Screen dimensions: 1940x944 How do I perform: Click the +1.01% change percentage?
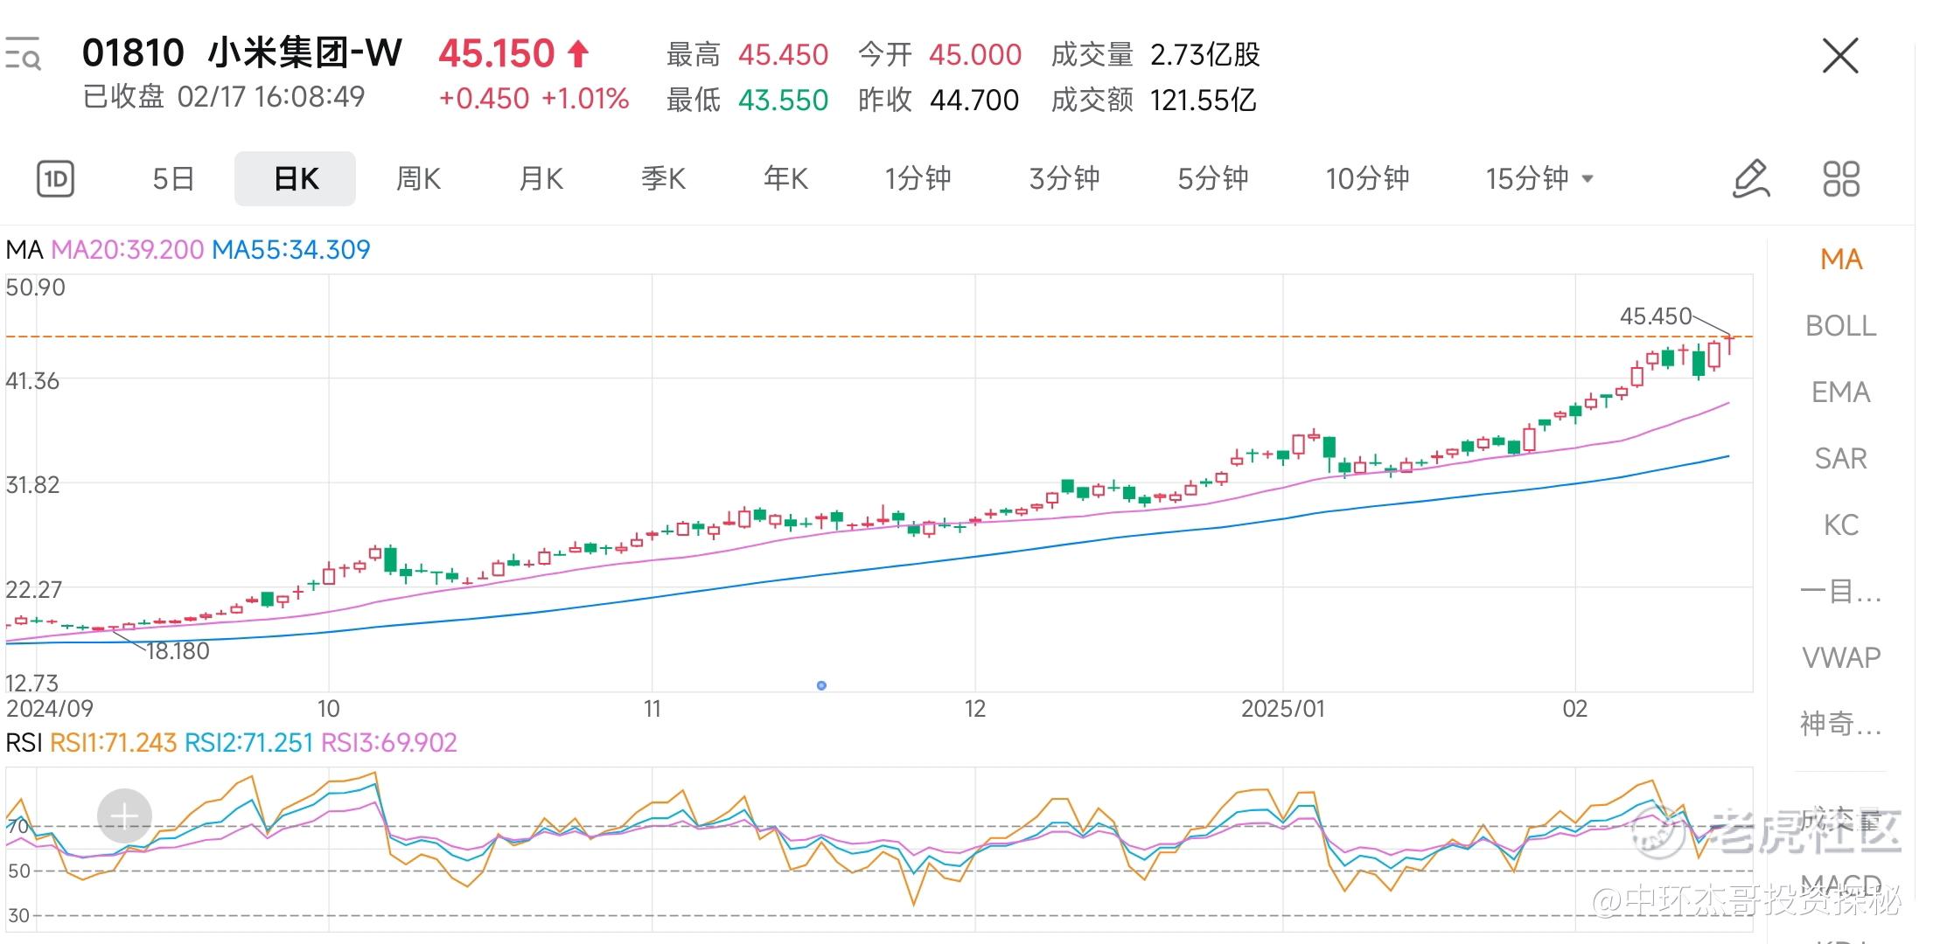pyautogui.click(x=585, y=99)
